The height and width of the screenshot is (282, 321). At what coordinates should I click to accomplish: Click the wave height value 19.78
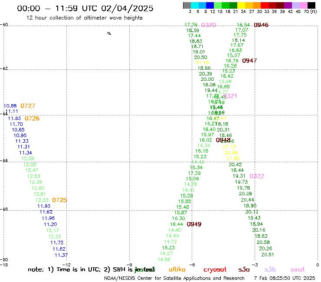click(243, 188)
